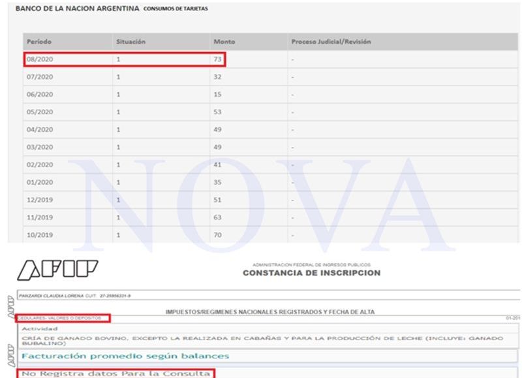This screenshot has height=378, width=522.
Task: Click situación value '1' in the 05/2020 row
Action: coord(118,112)
